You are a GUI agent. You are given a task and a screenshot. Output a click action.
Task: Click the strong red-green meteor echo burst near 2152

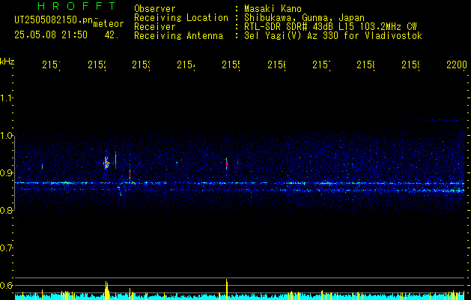[x=106, y=163]
